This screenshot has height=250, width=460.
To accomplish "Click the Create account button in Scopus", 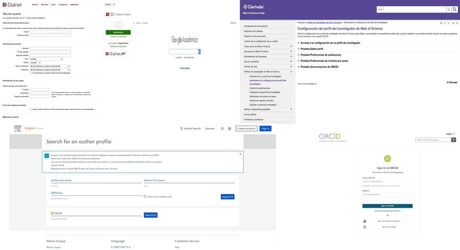I will coord(246,128).
